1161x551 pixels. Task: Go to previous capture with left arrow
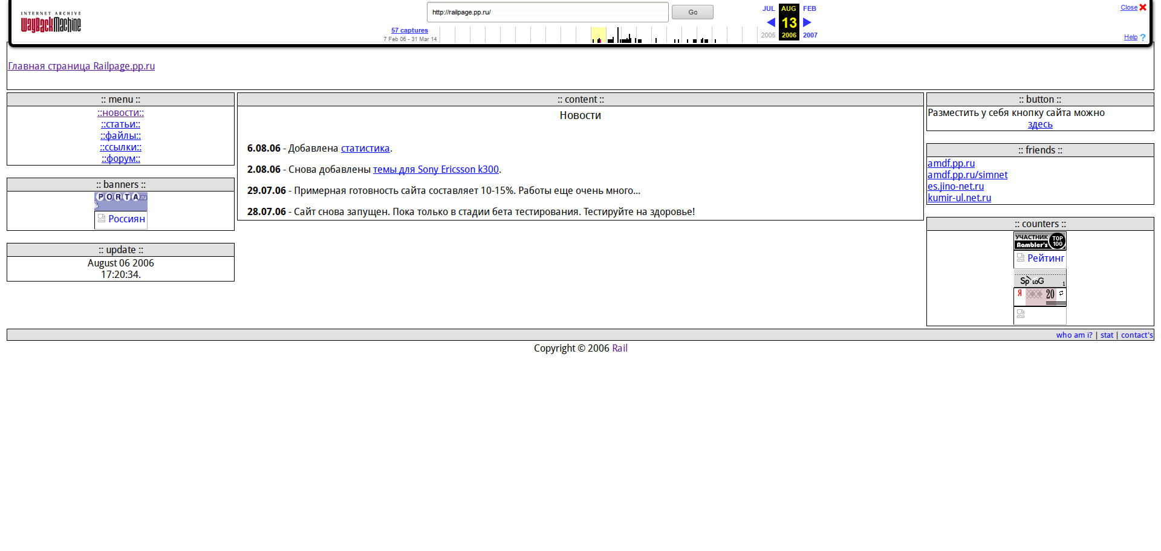pyautogui.click(x=770, y=22)
